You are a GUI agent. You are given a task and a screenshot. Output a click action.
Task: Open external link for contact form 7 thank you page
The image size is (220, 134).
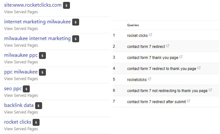click(x=181, y=57)
